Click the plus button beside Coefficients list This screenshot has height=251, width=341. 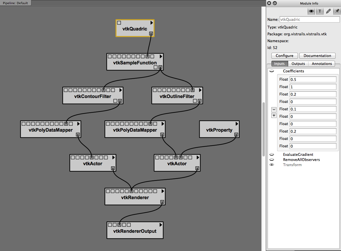click(x=274, y=115)
